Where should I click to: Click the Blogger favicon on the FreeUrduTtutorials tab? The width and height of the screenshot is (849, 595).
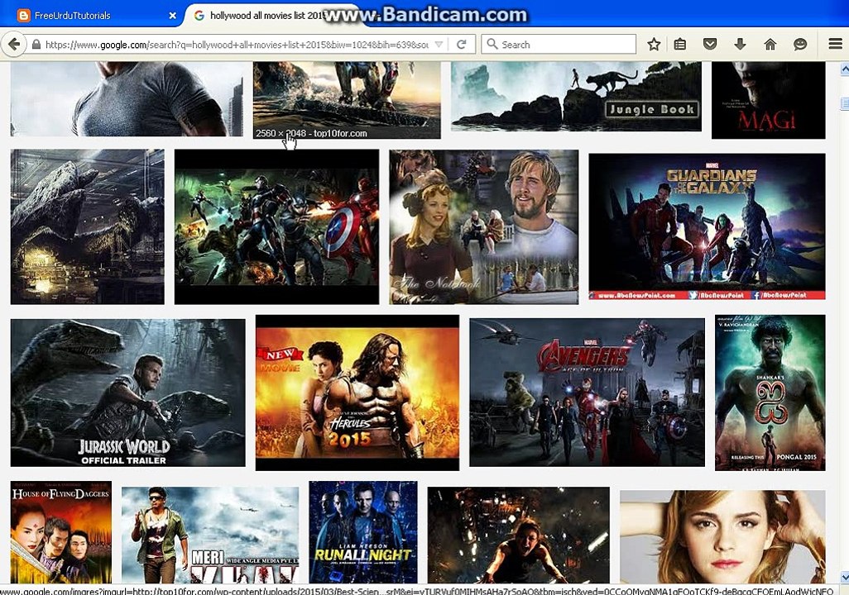(x=23, y=16)
